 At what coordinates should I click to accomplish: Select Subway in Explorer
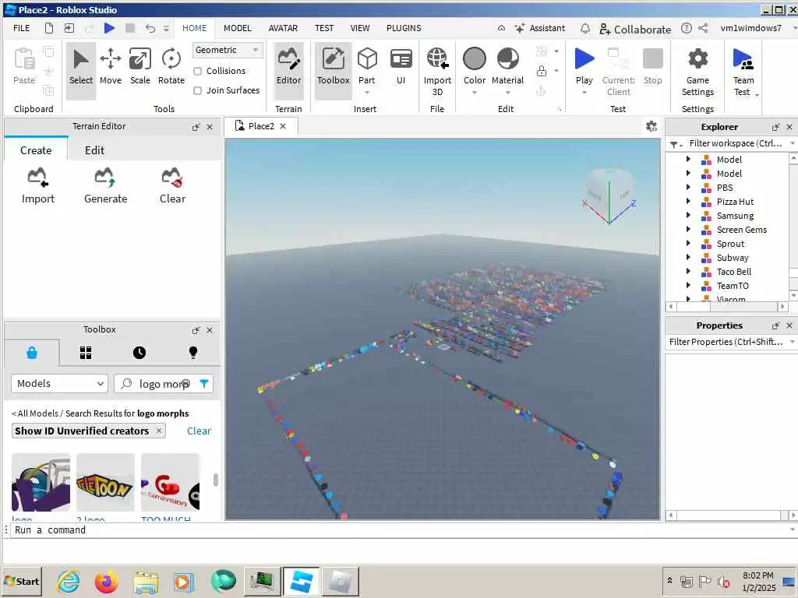[x=733, y=258]
